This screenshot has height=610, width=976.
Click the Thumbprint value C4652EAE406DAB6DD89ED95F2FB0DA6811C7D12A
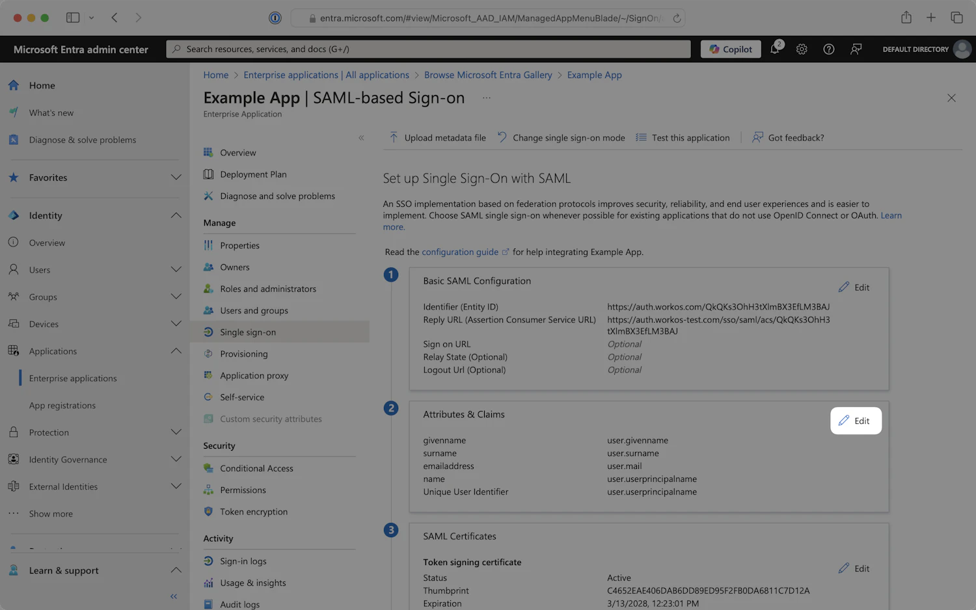(709, 591)
